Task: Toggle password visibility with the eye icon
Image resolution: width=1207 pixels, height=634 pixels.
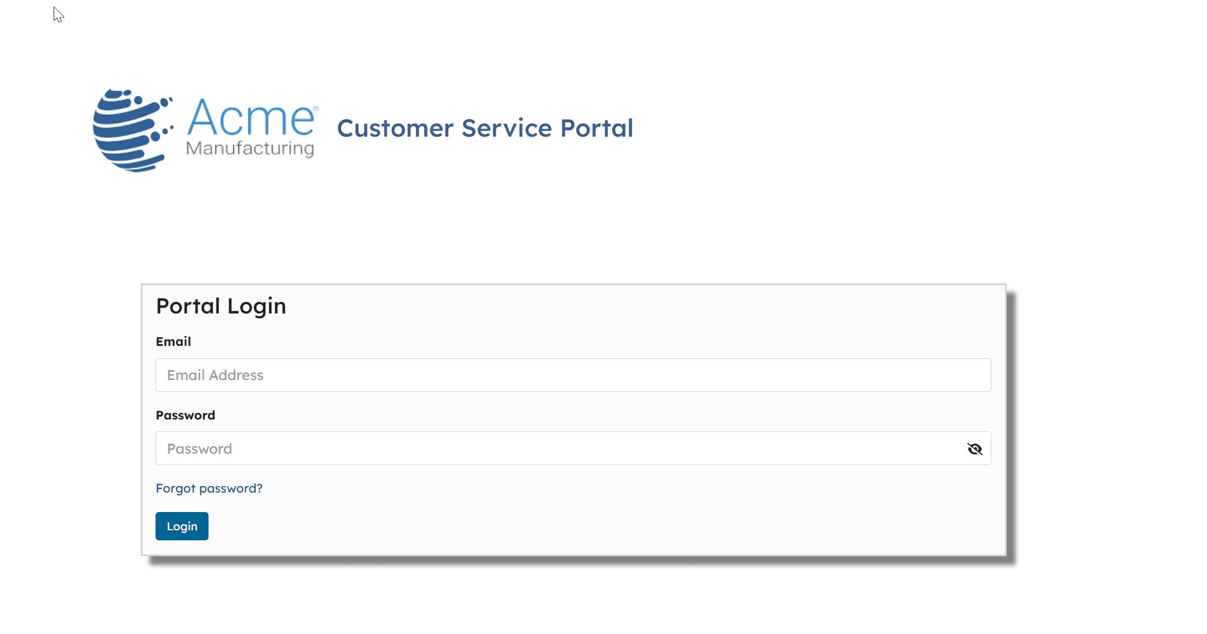Action: [x=974, y=449]
